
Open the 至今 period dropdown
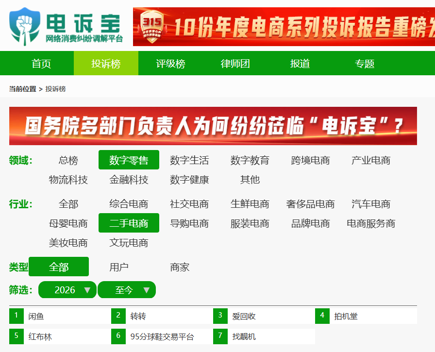[x=127, y=289]
